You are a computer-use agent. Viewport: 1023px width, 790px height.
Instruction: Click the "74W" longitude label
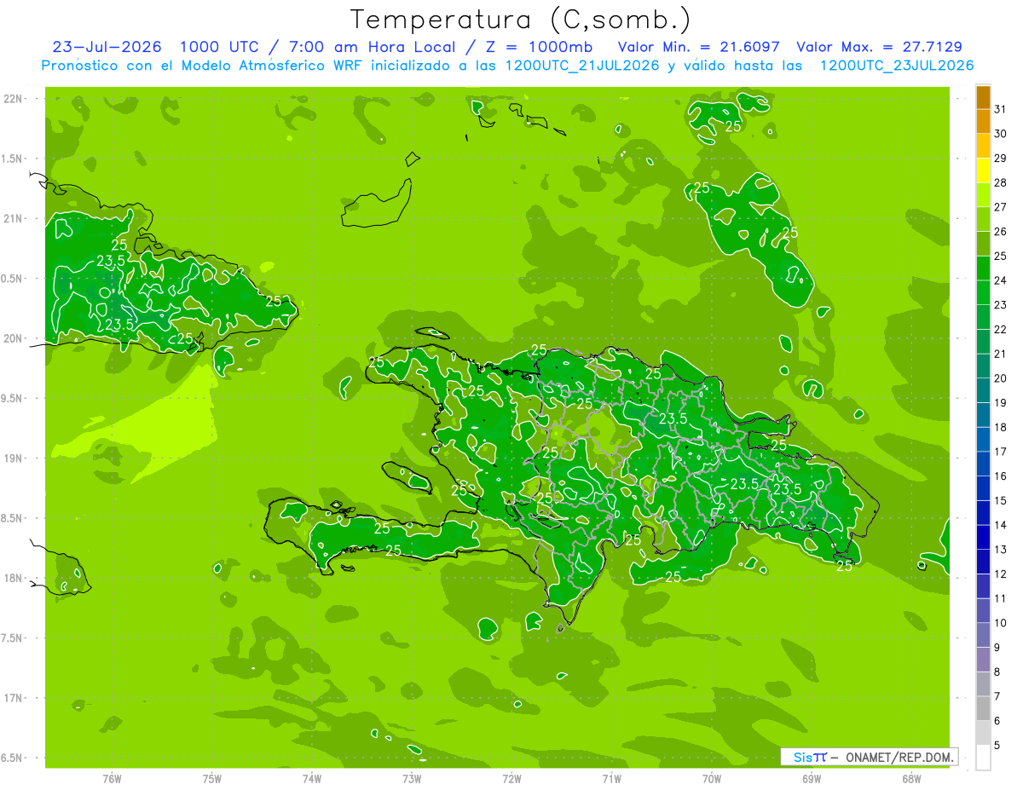pyautogui.click(x=312, y=779)
